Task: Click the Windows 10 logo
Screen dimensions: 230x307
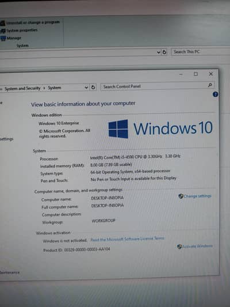Action: click(160, 128)
